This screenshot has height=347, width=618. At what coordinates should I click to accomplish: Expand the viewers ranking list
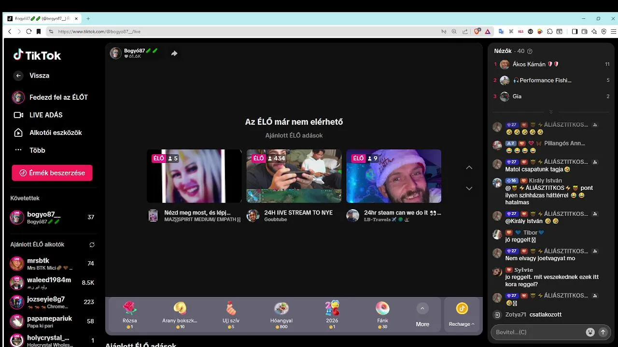(551, 112)
